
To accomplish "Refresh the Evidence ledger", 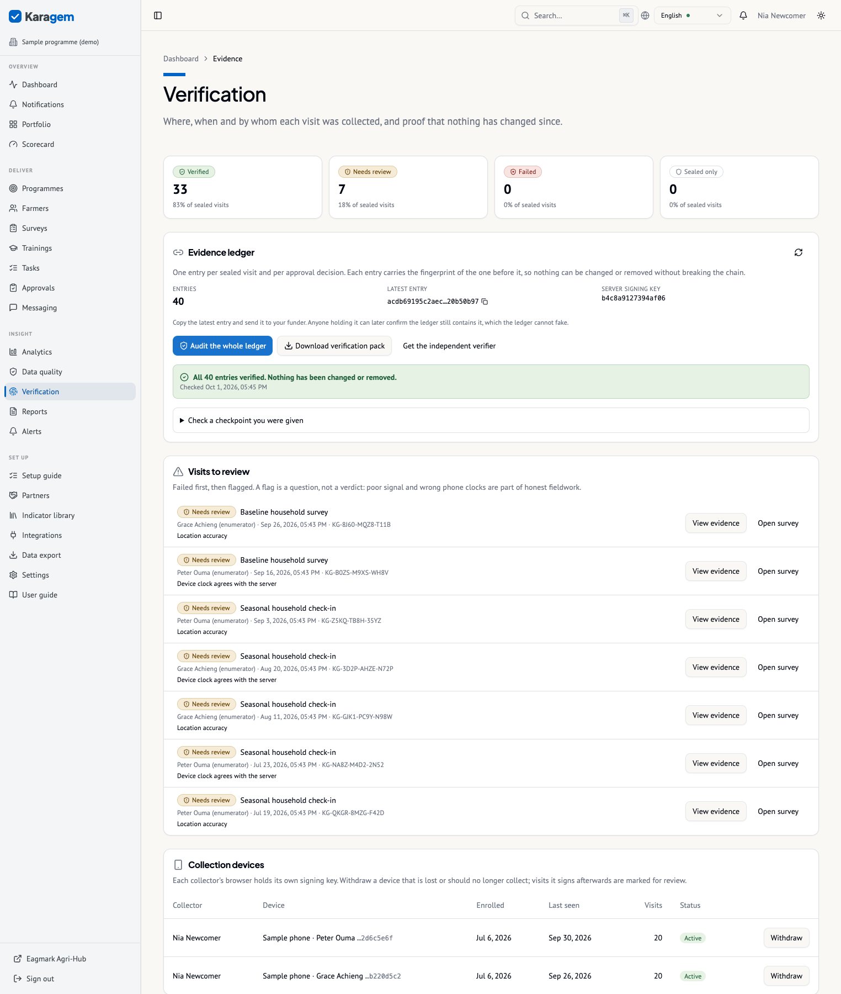I will [x=799, y=252].
